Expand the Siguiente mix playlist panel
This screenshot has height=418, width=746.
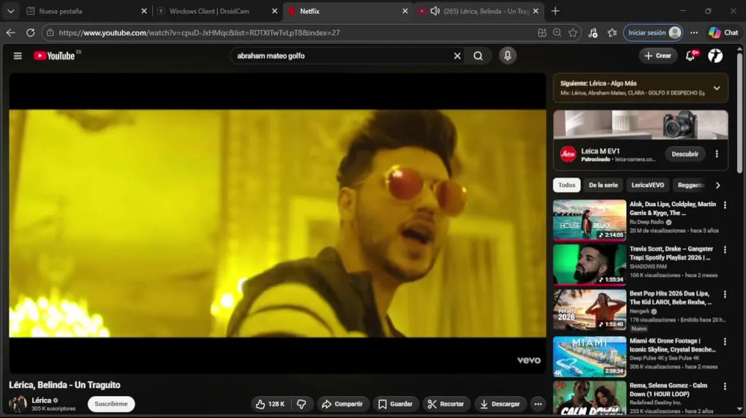pyautogui.click(x=716, y=88)
